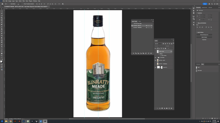
Task: Open the Windows Start menu
Action: (2, 121)
